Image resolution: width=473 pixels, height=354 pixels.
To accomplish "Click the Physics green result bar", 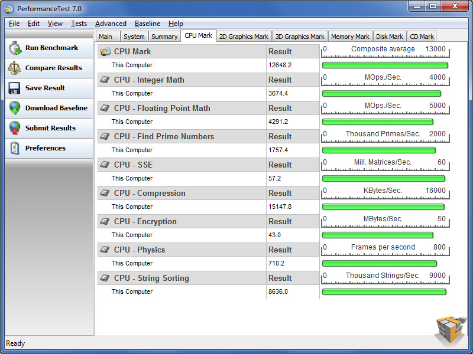I will tap(380, 263).
